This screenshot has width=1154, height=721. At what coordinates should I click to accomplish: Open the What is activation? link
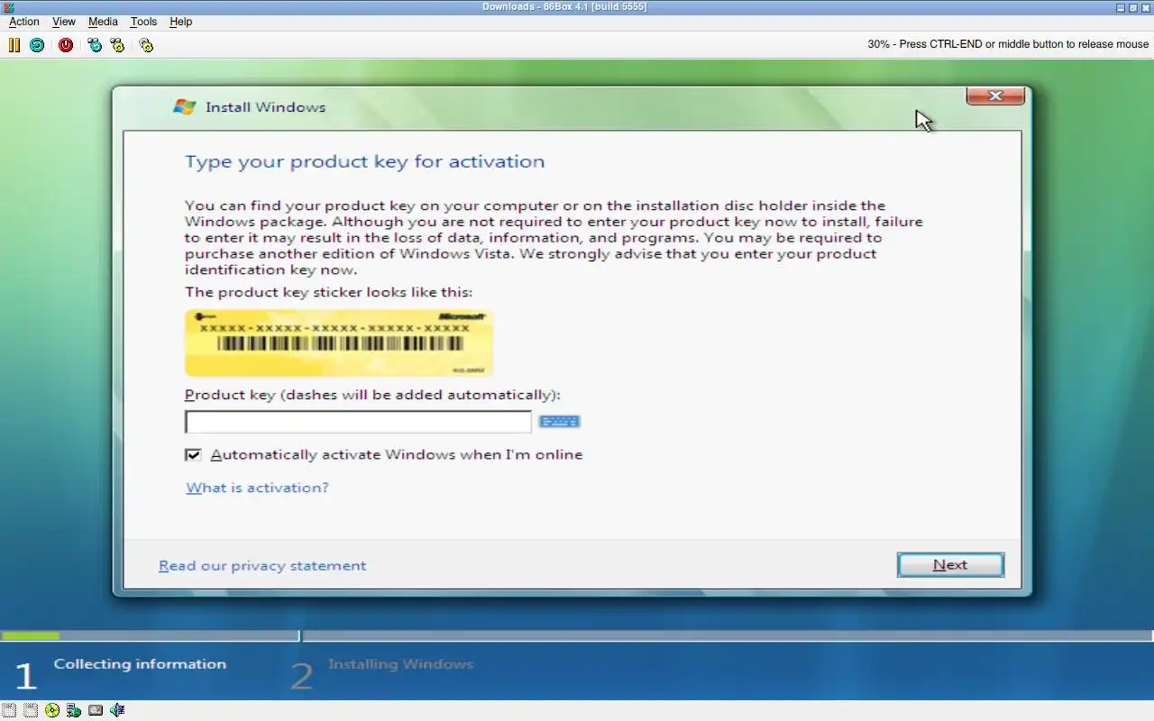pyautogui.click(x=257, y=488)
